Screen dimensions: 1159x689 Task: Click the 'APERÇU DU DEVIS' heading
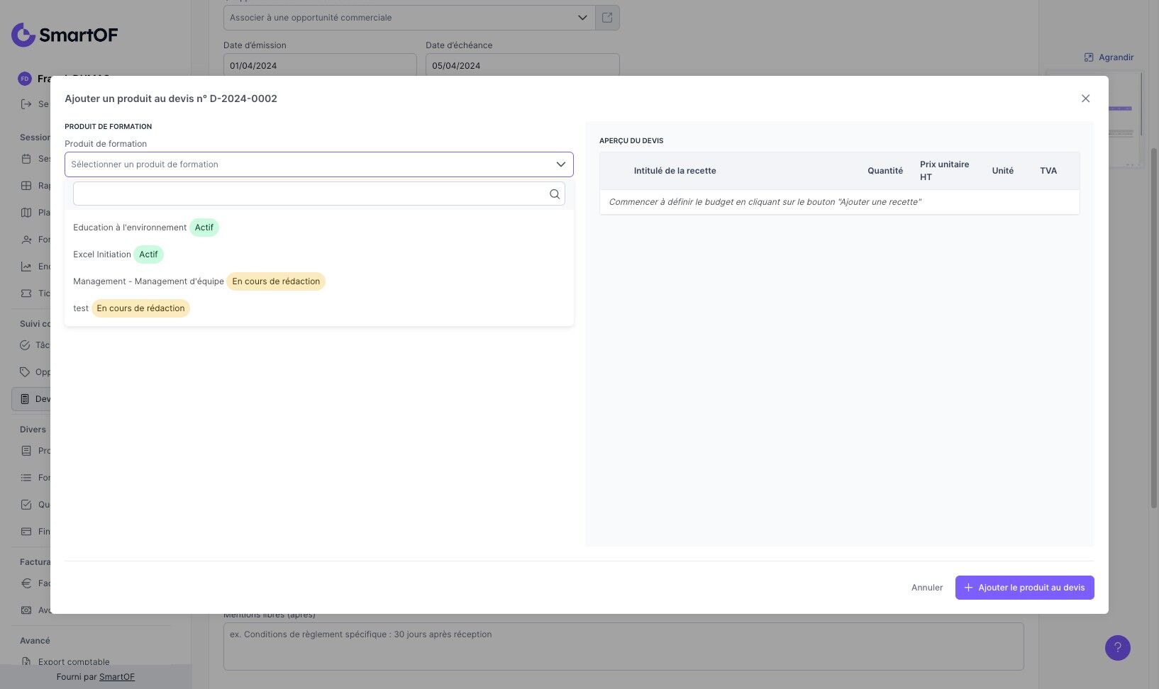pyautogui.click(x=631, y=141)
